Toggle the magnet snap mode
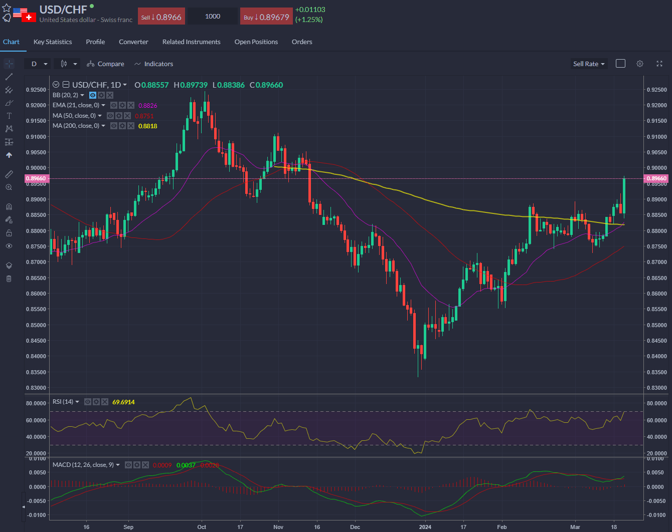Screen dimensions: 672x532 [x=9, y=206]
